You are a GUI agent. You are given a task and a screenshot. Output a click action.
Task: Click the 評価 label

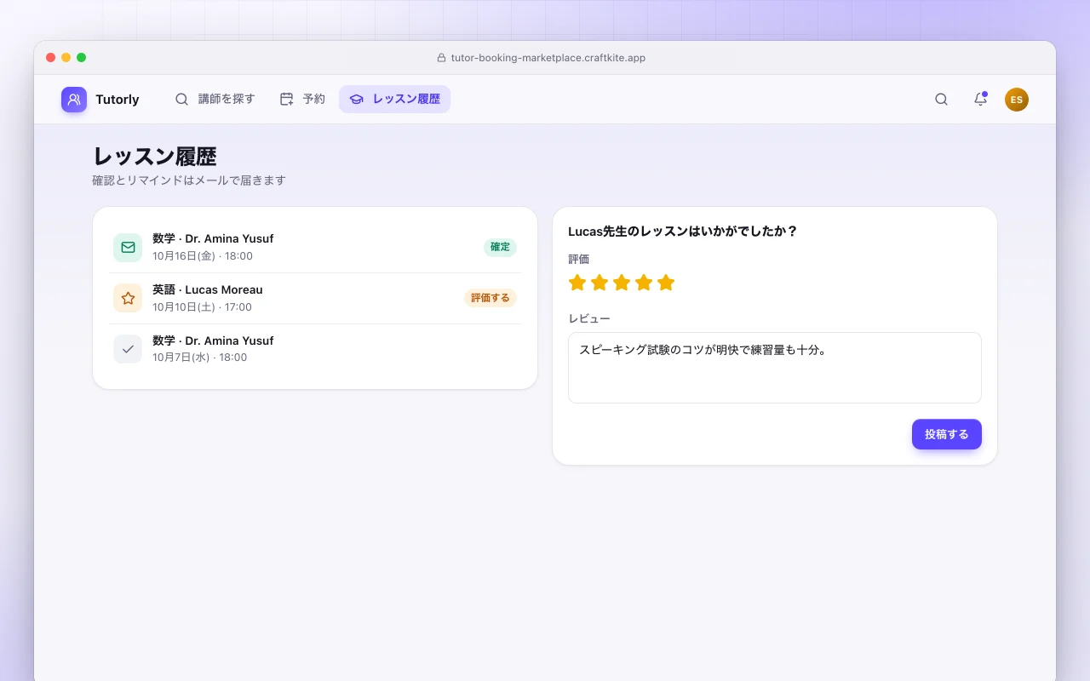tap(579, 259)
